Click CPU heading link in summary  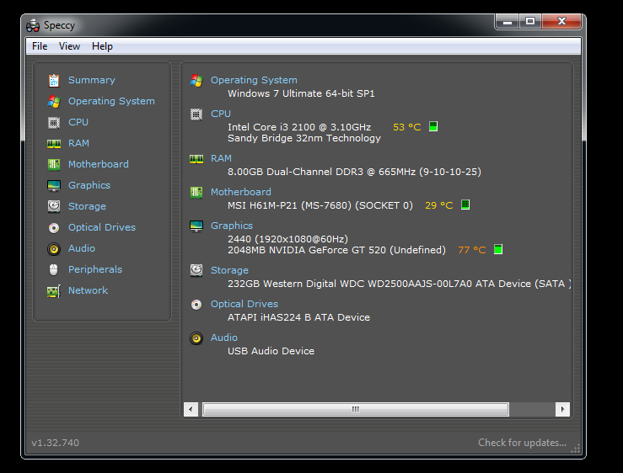pos(221,114)
